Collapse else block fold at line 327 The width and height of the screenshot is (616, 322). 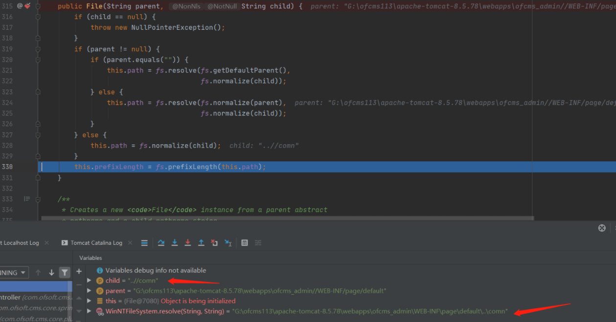coord(38,135)
